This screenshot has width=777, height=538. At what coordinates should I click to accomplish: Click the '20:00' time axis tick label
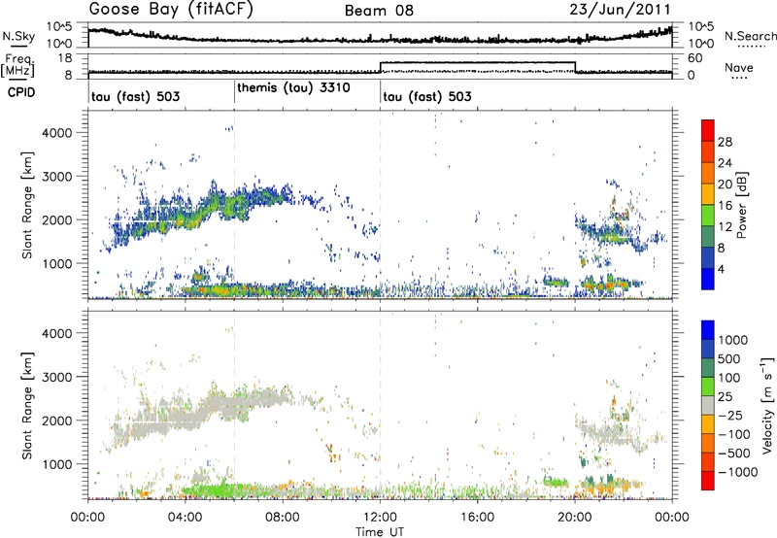pyautogui.click(x=575, y=518)
